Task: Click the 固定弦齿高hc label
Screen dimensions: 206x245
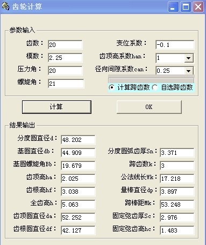Action: coord(133,229)
